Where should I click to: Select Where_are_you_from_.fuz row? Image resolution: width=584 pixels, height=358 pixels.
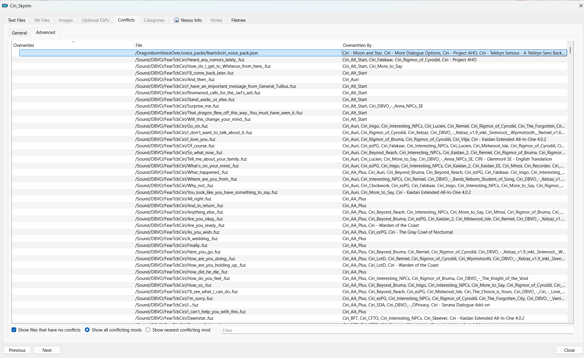click(x=289, y=179)
